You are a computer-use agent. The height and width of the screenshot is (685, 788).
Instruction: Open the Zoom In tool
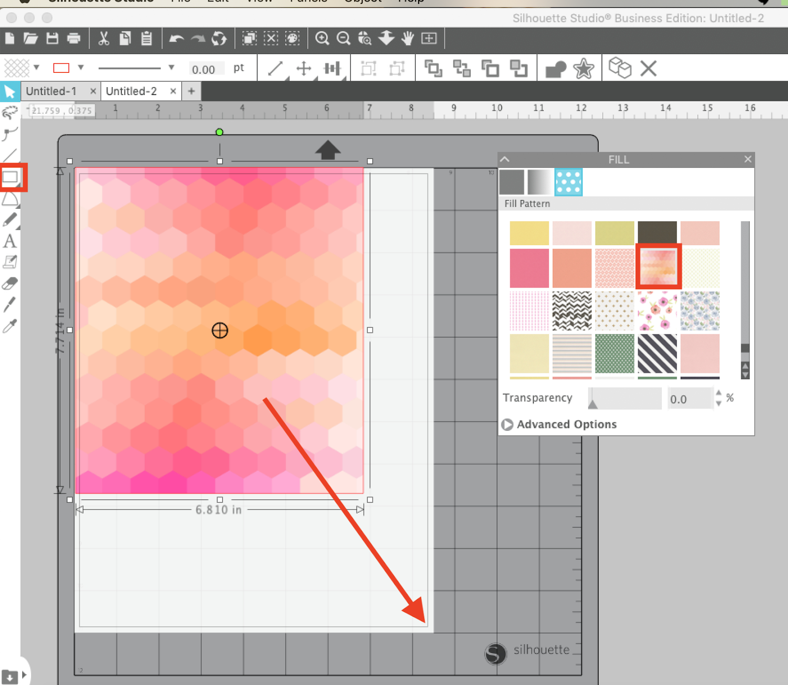click(323, 38)
